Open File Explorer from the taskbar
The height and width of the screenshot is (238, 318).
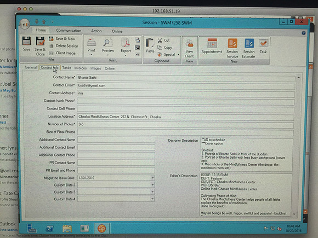[67, 229]
